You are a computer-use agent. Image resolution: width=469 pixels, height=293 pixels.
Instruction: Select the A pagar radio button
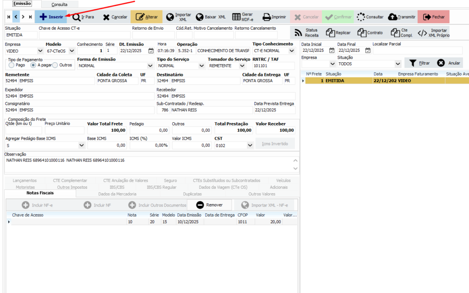(x=33, y=65)
